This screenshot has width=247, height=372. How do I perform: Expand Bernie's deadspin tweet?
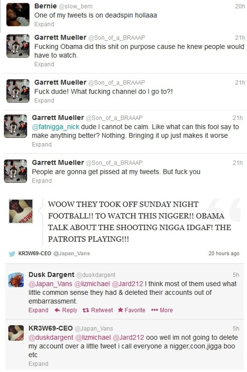tap(44, 24)
